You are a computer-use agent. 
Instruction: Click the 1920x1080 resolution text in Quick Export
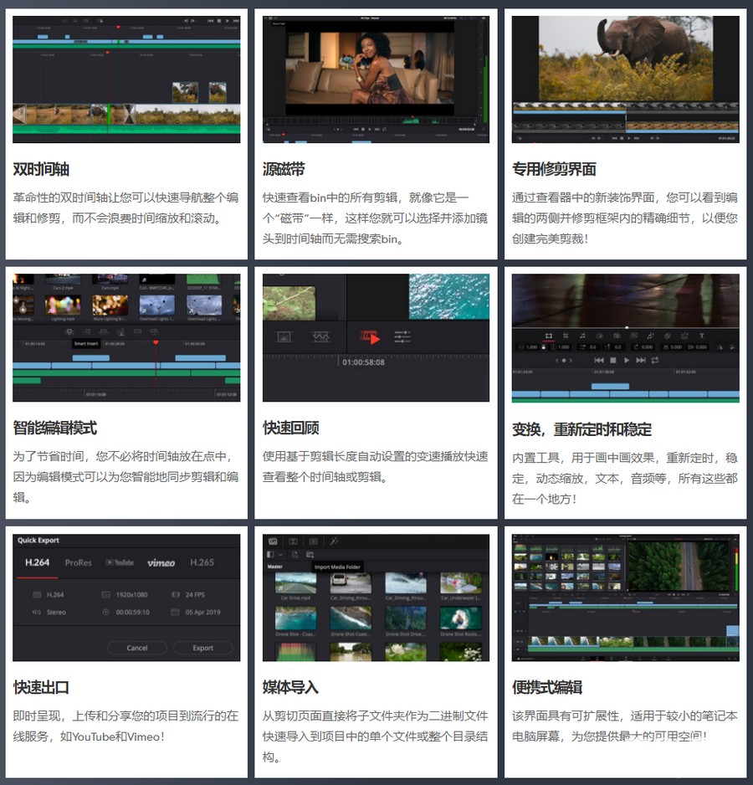pyautogui.click(x=131, y=595)
